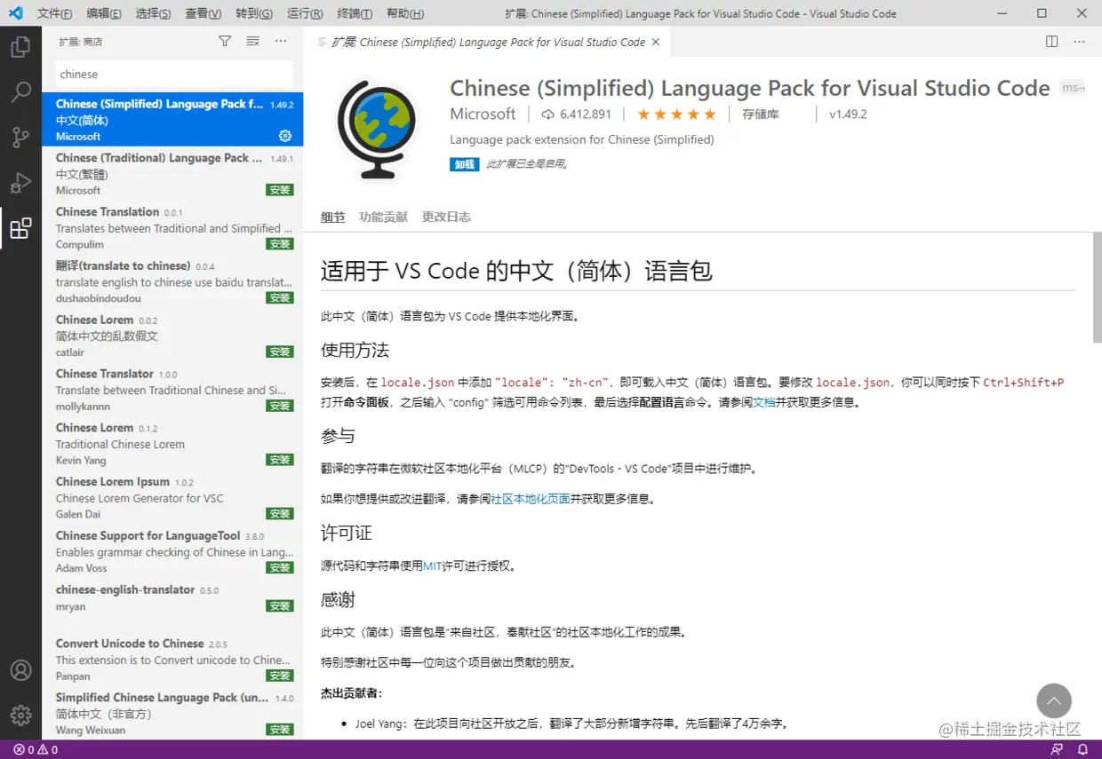Open Source Control view
Screen dimensions: 1102x759
(20, 138)
